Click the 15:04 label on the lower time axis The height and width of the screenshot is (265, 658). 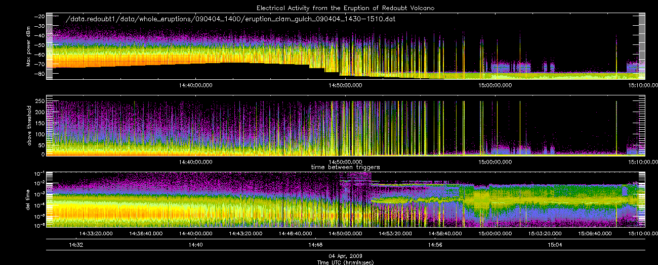coord(555,245)
